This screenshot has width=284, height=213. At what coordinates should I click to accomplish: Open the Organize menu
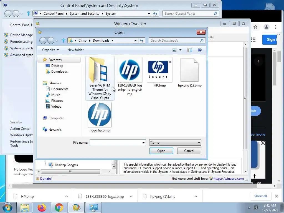tap(50, 50)
